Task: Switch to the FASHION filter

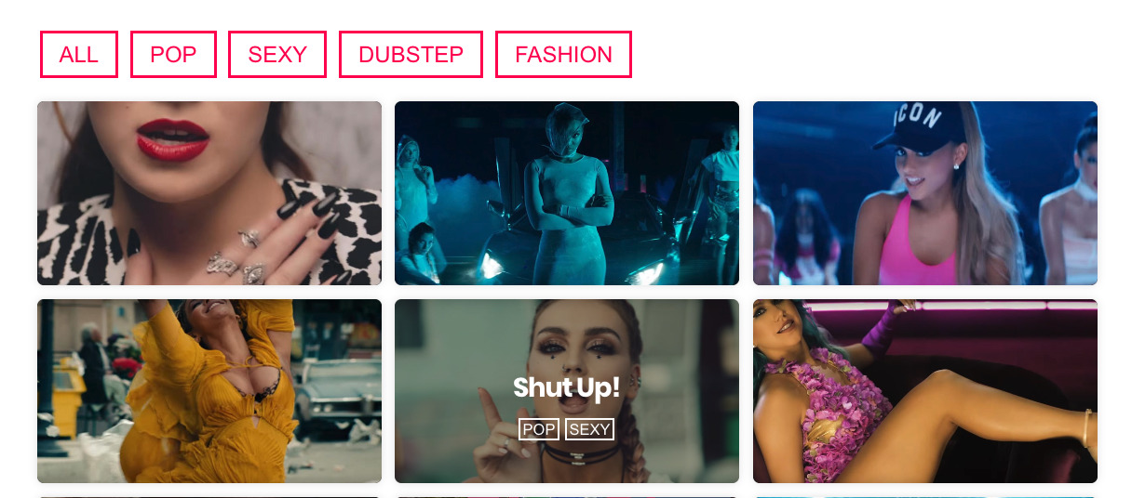Action: pyautogui.click(x=563, y=55)
